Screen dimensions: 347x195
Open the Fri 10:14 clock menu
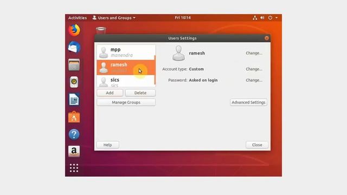coord(183,18)
